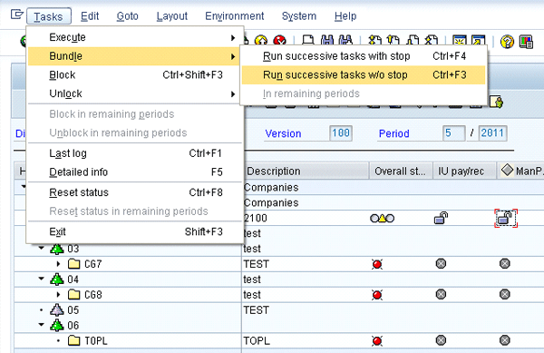Image resolution: width=544 pixels, height=353 pixels.
Task: Toggle the ManP. lock icon for 2100
Action: [505, 219]
